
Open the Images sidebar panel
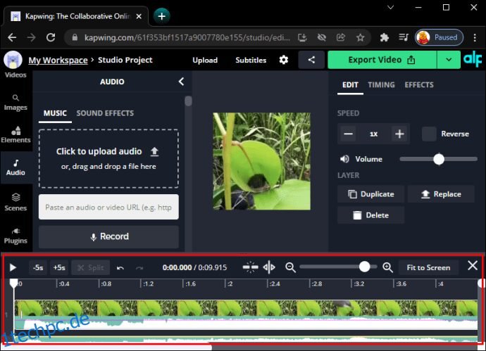pos(15,103)
